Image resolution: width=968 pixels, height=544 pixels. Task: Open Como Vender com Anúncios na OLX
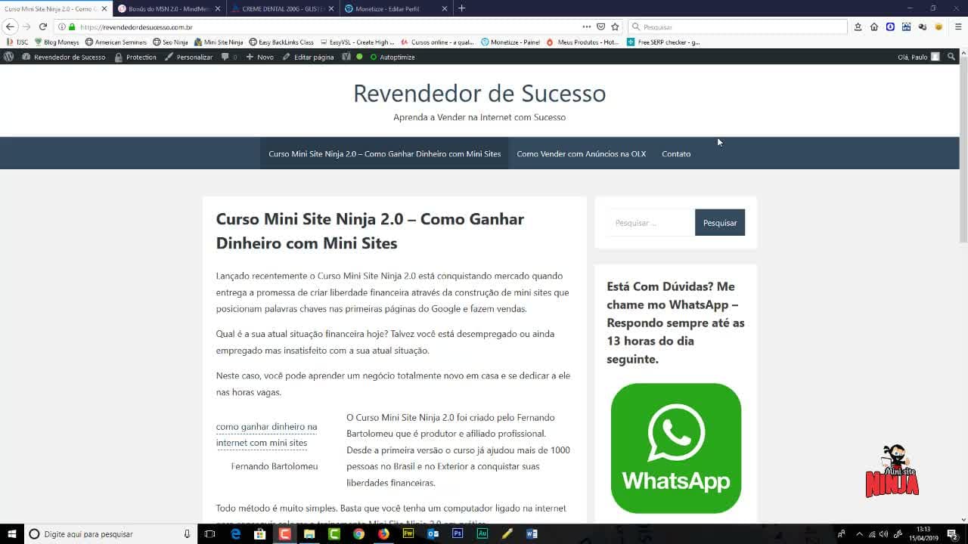click(x=581, y=153)
